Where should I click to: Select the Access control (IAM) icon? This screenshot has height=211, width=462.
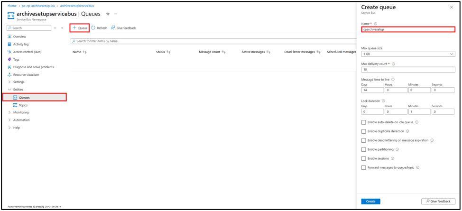(x=9, y=52)
